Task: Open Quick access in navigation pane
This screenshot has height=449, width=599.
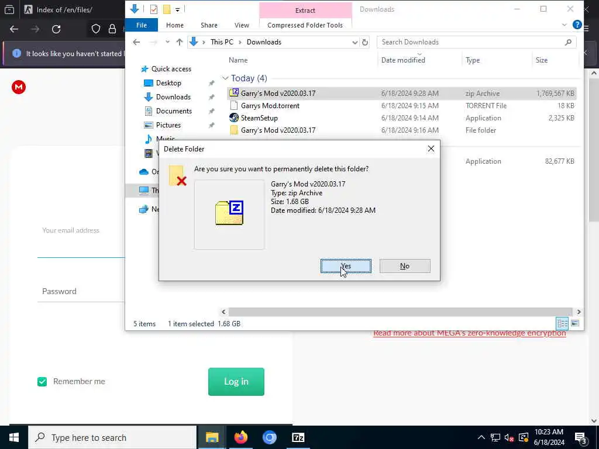Action: pos(171,69)
